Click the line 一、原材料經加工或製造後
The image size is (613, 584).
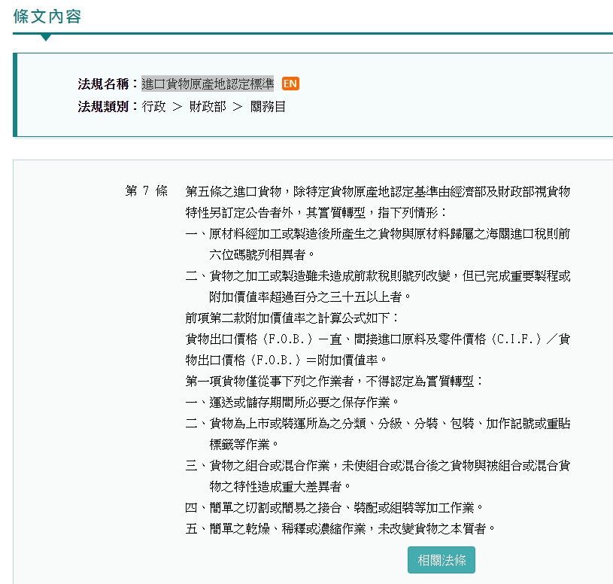(378, 233)
